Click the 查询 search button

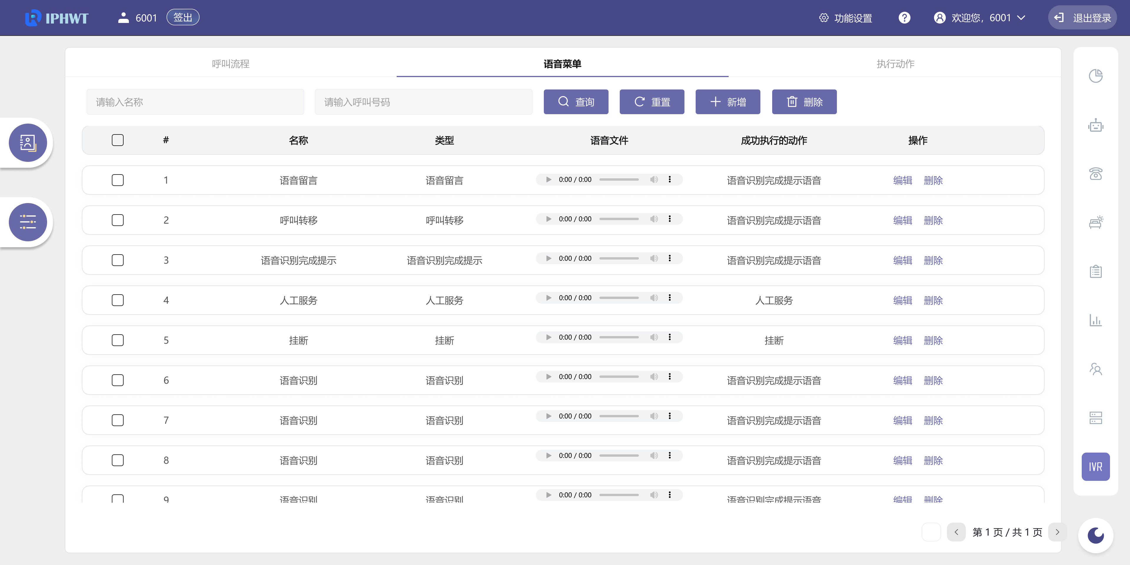tap(576, 102)
